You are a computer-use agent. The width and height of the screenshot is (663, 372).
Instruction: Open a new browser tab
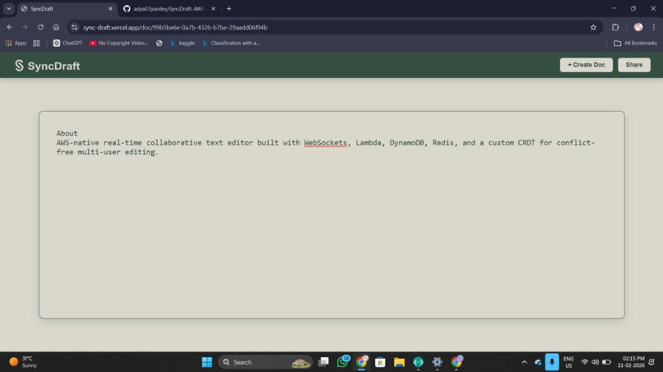pyautogui.click(x=229, y=8)
